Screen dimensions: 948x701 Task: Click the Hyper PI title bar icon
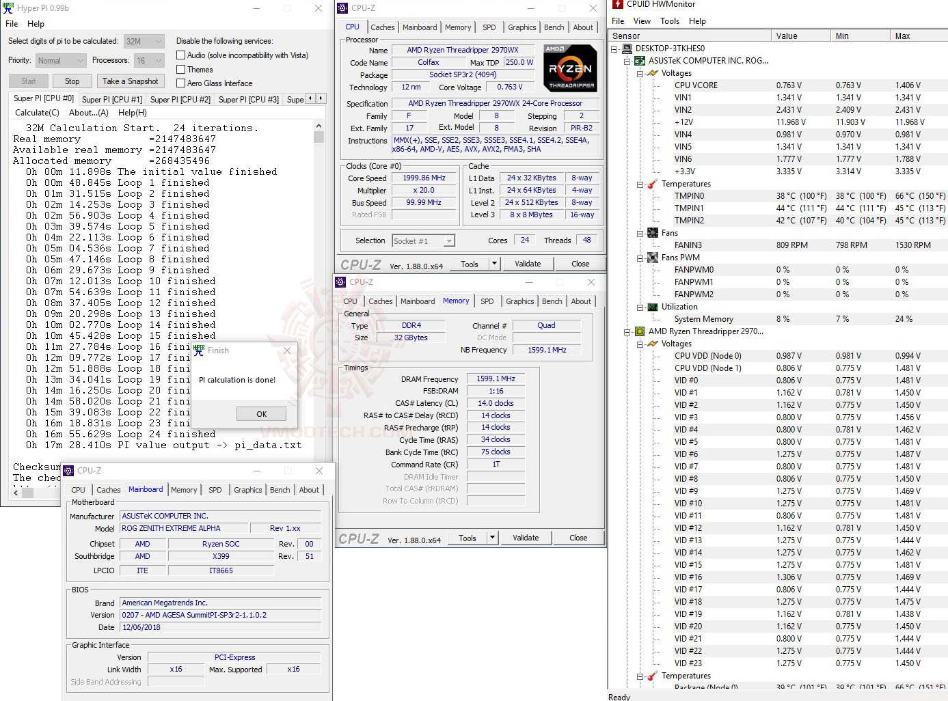pyautogui.click(x=9, y=8)
